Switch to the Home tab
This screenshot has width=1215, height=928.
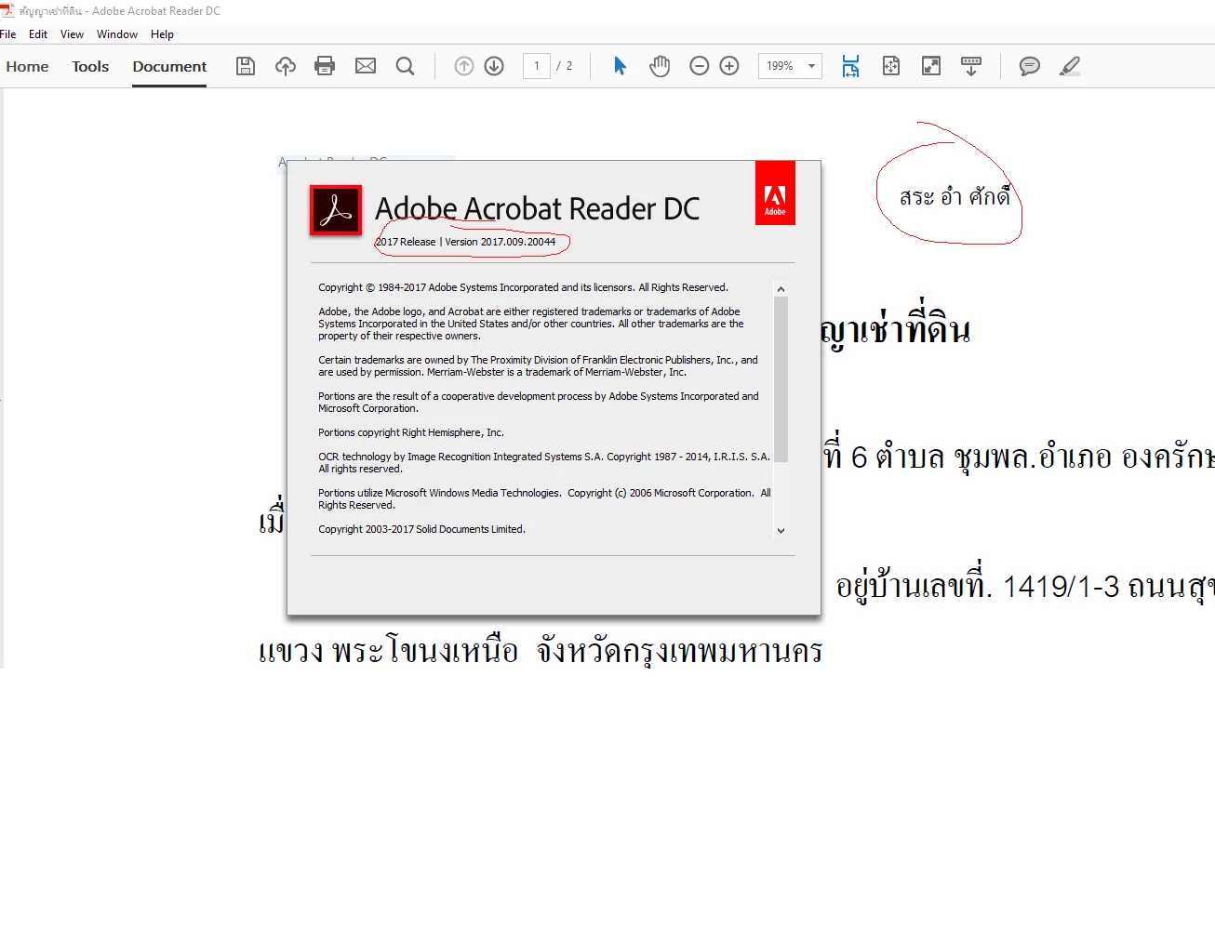click(27, 66)
